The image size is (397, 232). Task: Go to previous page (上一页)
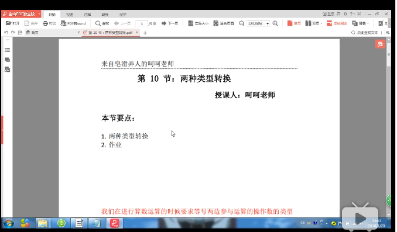coord(122,23)
